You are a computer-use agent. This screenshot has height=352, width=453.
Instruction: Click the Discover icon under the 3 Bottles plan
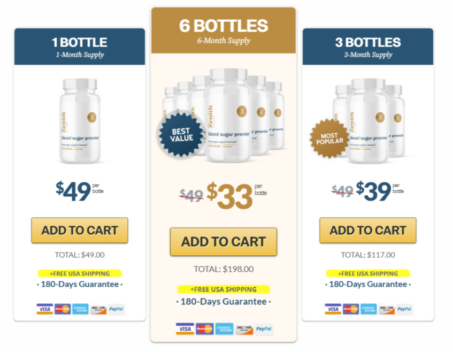click(x=386, y=309)
